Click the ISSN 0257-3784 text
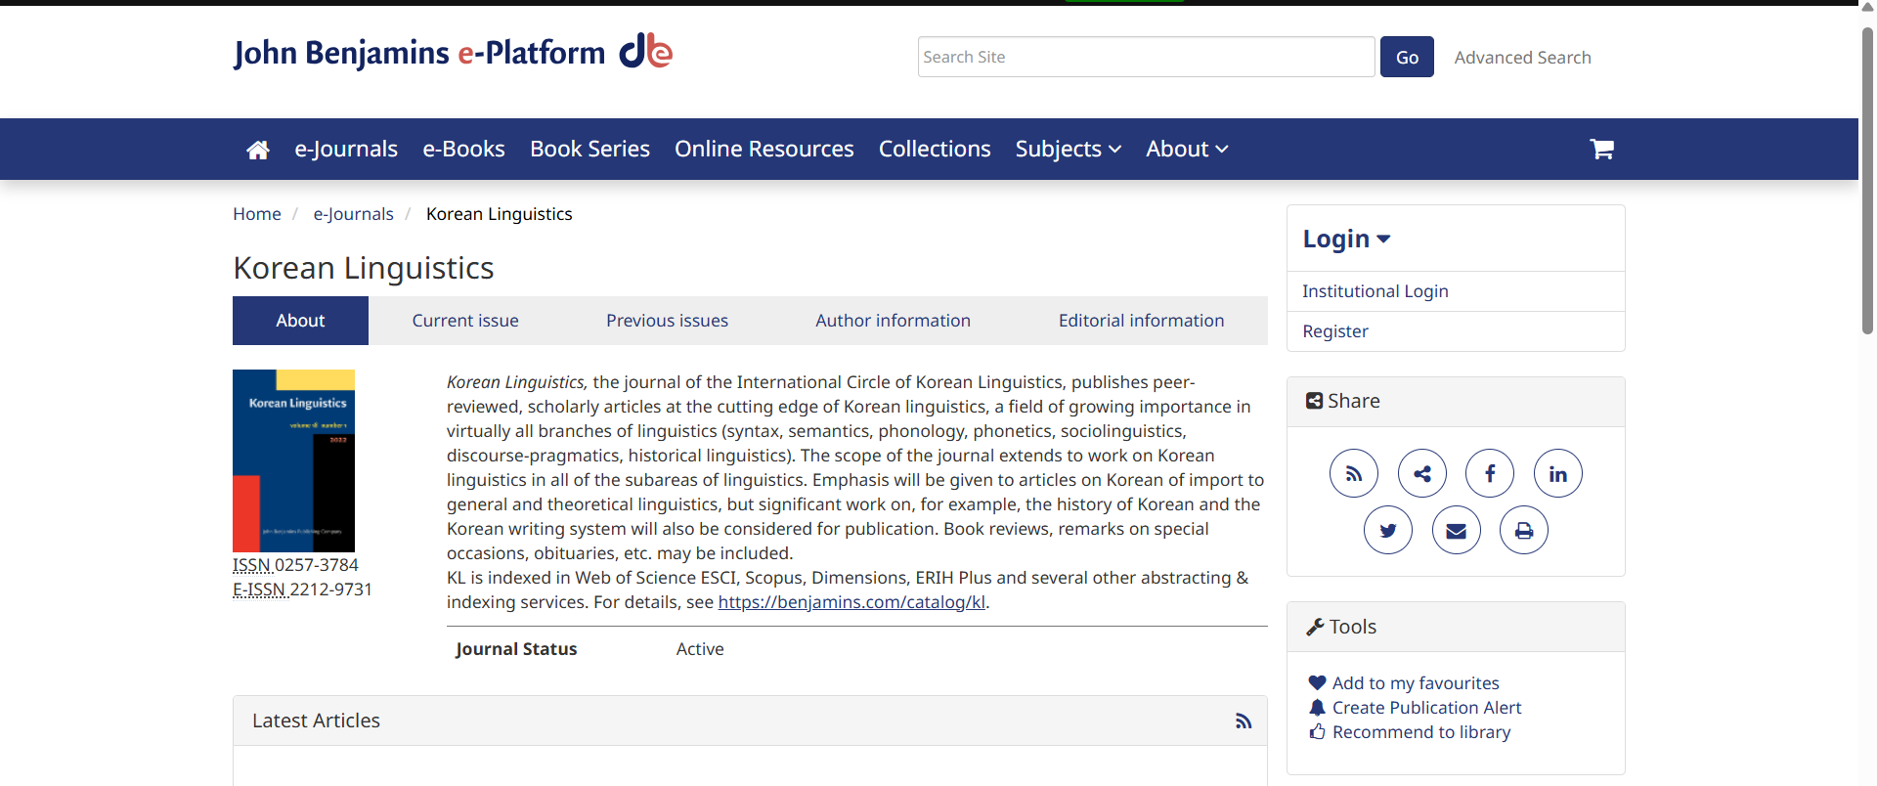The height and width of the screenshot is (786, 1877). pyautogui.click(x=295, y=565)
